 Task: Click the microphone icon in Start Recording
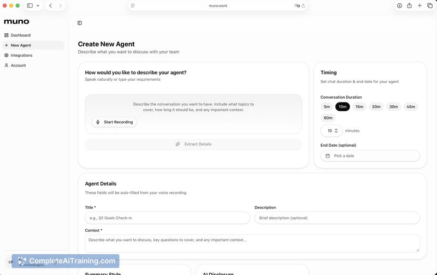[98, 122]
